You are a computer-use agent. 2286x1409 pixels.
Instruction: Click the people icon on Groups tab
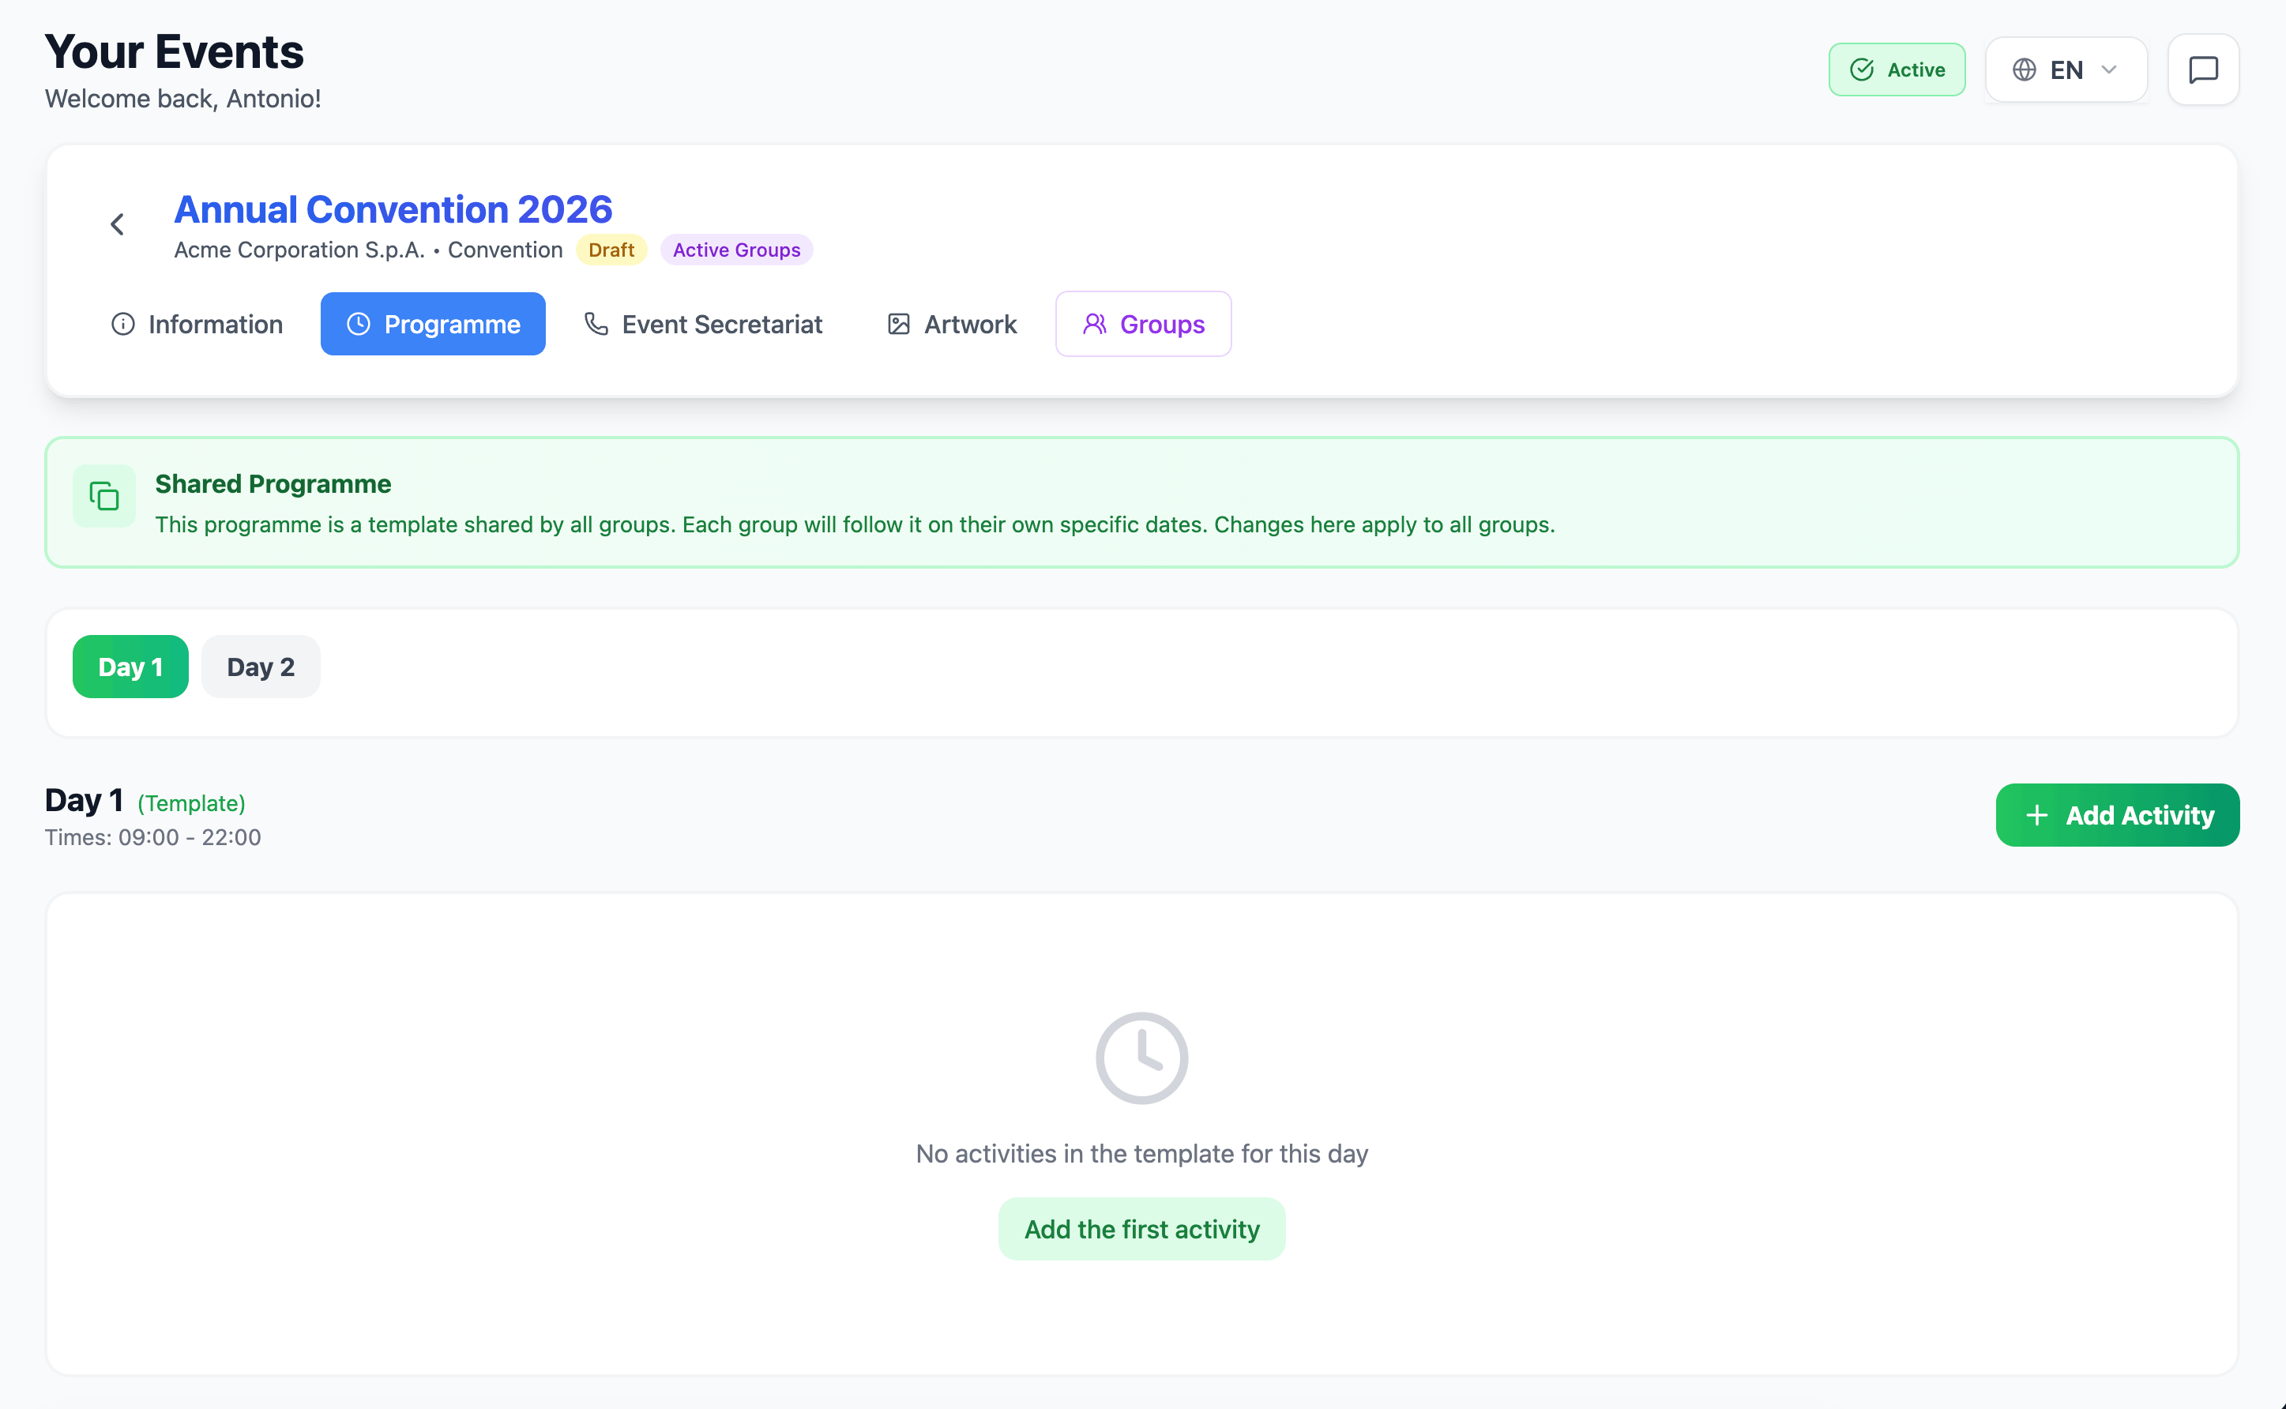coord(1094,325)
